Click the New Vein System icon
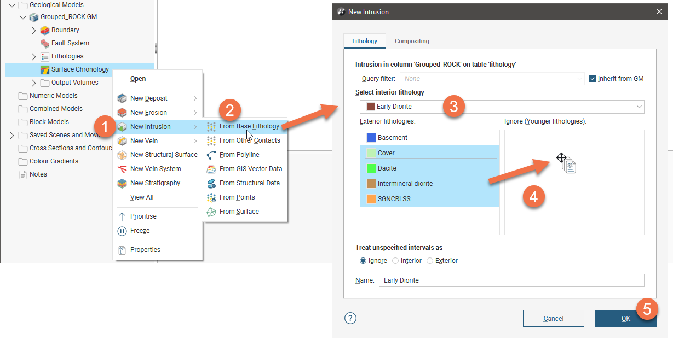 [122, 169]
